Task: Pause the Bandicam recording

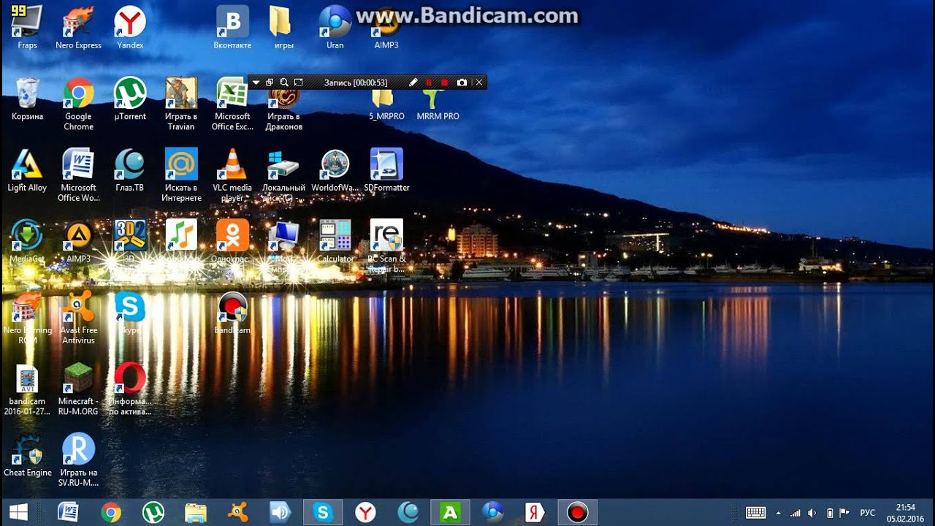Action: (x=429, y=83)
